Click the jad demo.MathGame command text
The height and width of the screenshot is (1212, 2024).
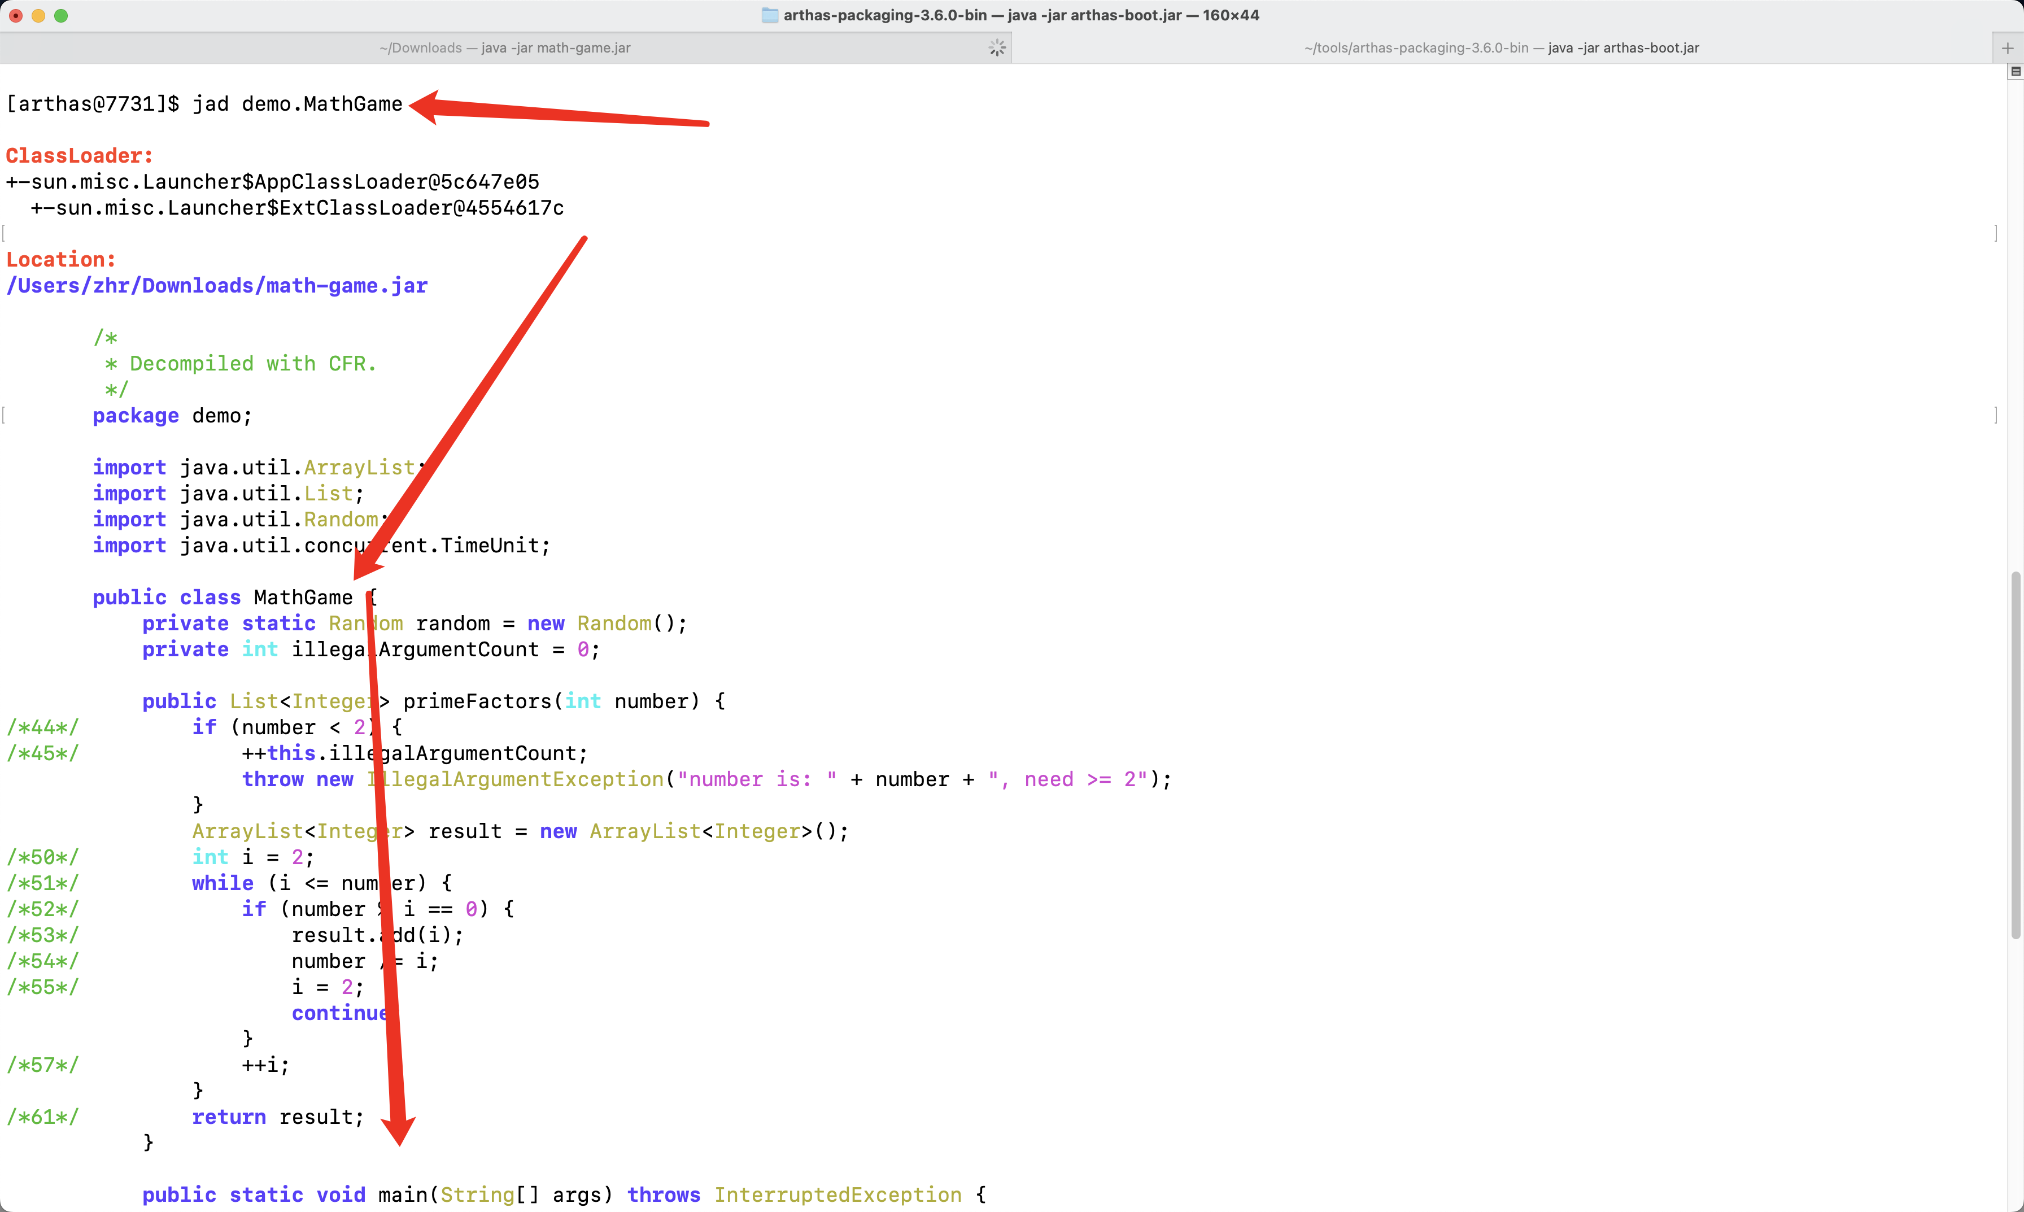coord(297,104)
